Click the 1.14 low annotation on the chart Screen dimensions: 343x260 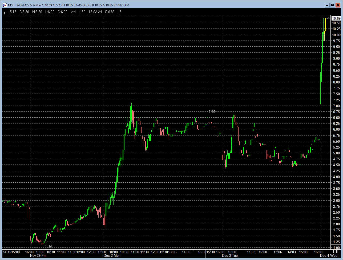(x=49, y=246)
